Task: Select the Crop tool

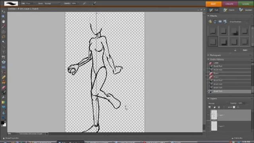Action: (3, 57)
